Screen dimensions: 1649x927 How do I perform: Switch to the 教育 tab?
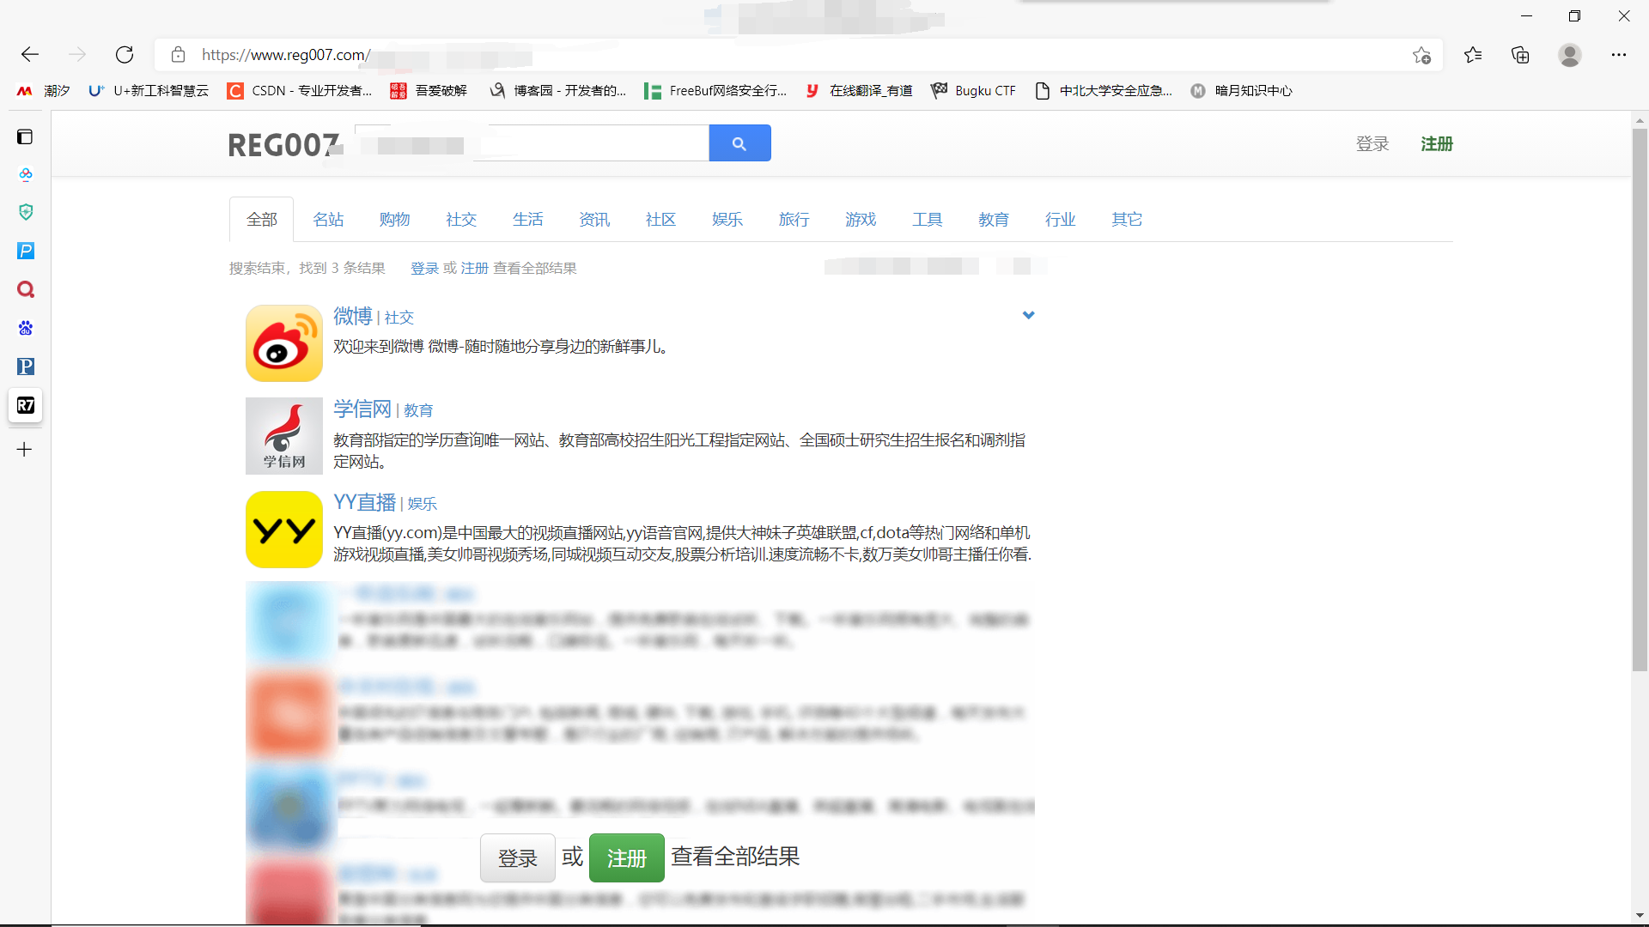click(994, 220)
